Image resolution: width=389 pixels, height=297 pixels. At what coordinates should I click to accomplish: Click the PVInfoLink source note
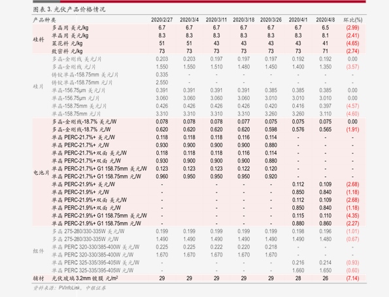pyautogui.click(x=69, y=288)
